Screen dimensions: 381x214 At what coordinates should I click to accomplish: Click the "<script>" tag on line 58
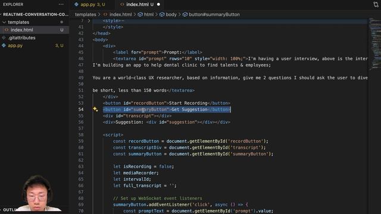tap(113, 135)
